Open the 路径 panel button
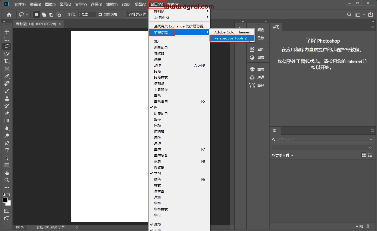Viewport: 377px width, 231px height. 257,85
